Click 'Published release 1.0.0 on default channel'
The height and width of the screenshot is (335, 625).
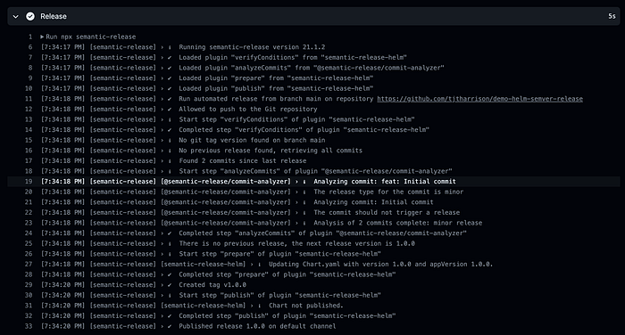[x=257, y=326]
